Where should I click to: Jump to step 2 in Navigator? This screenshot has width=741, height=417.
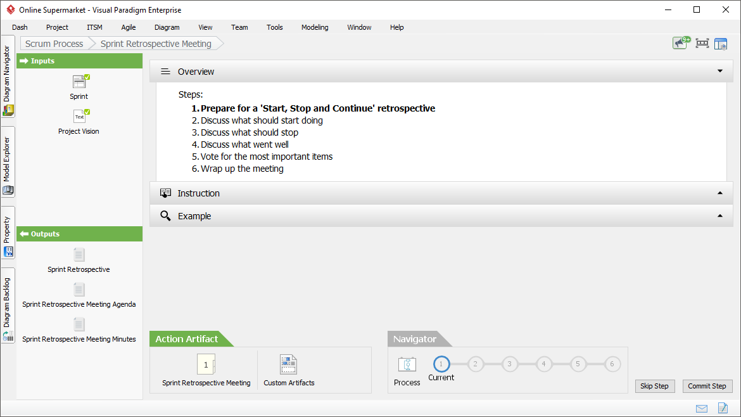coord(476,364)
